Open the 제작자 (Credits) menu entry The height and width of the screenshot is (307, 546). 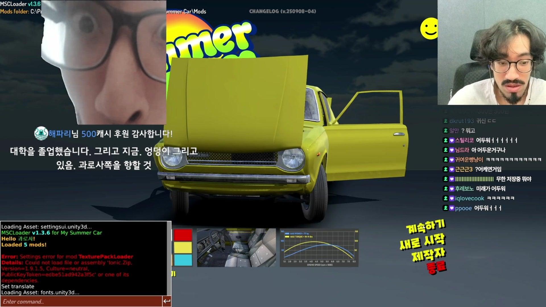coord(429,255)
